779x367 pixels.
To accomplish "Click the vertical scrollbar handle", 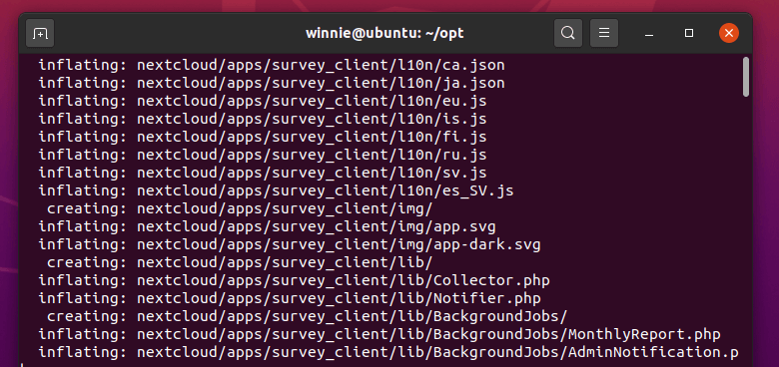I will click(746, 77).
